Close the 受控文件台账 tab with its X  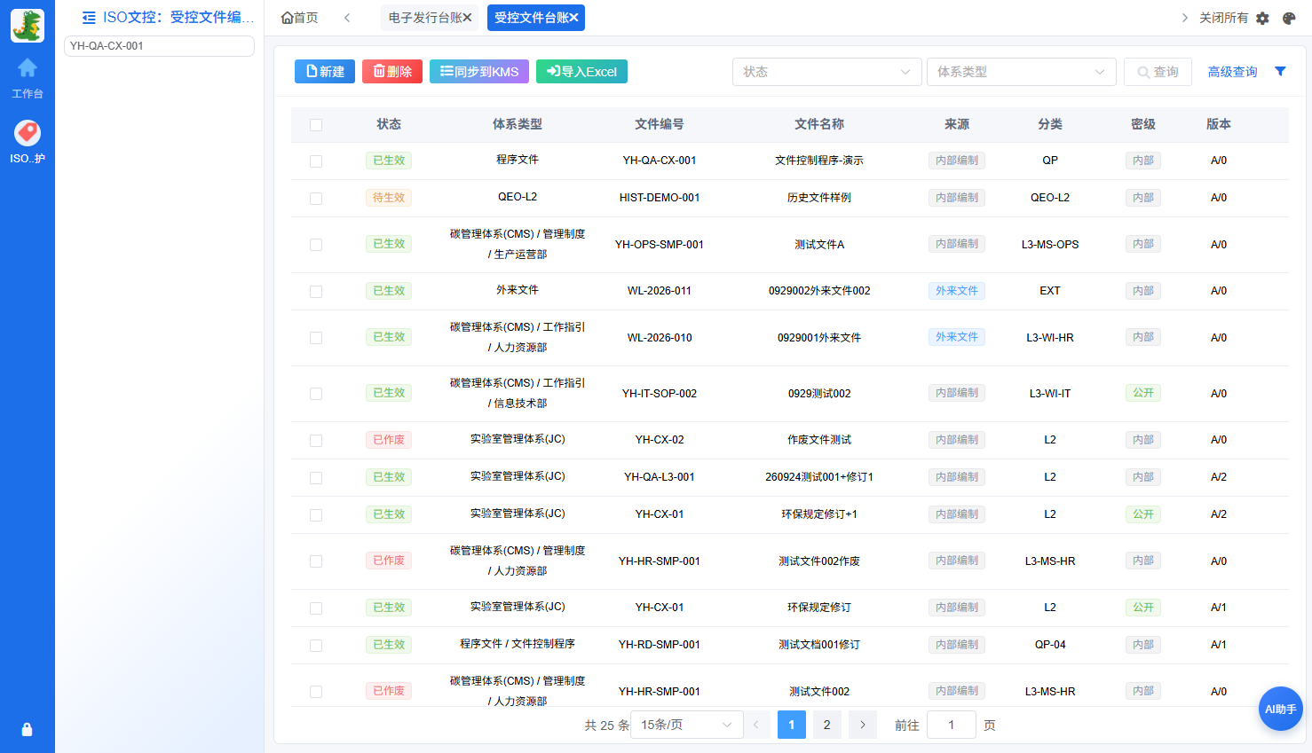[x=573, y=18]
